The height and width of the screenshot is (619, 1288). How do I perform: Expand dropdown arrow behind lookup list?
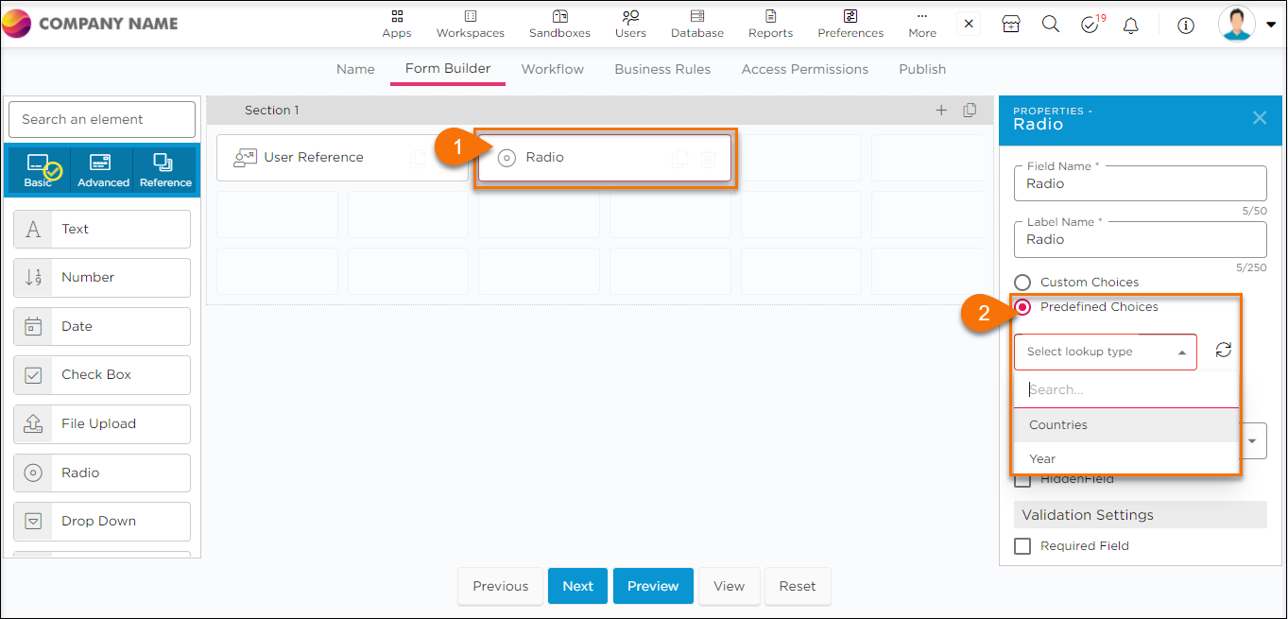(1253, 440)
